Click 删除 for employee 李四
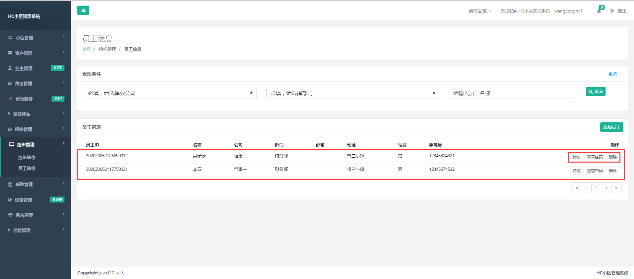This screenshot has width=634, height=279. click(x=613, y=171)
